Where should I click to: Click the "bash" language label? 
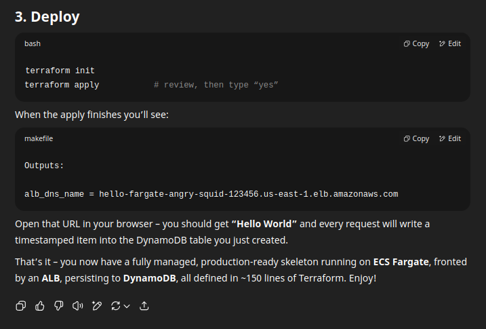click(x=33, y=43)
